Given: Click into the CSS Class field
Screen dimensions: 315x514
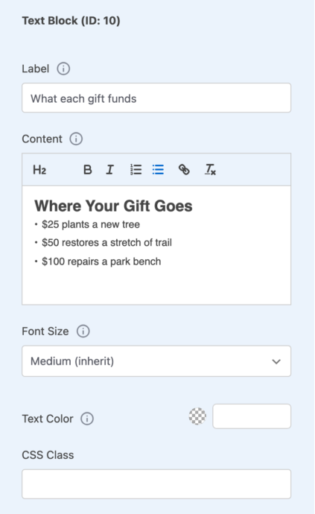Looking at the screenshot, I should [x=156, y=484].
